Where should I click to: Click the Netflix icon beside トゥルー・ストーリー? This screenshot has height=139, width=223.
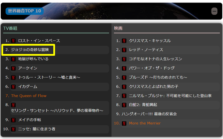point(13,78)
